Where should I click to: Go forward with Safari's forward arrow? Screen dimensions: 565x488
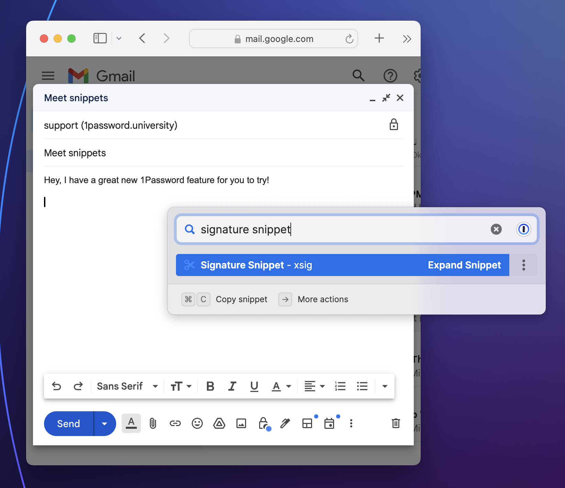(167, 38)
